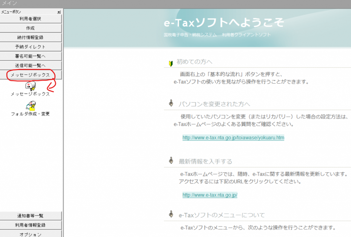
Task: Click the e-Taxソフトのメニューについて heading
Action: [222, 215]
